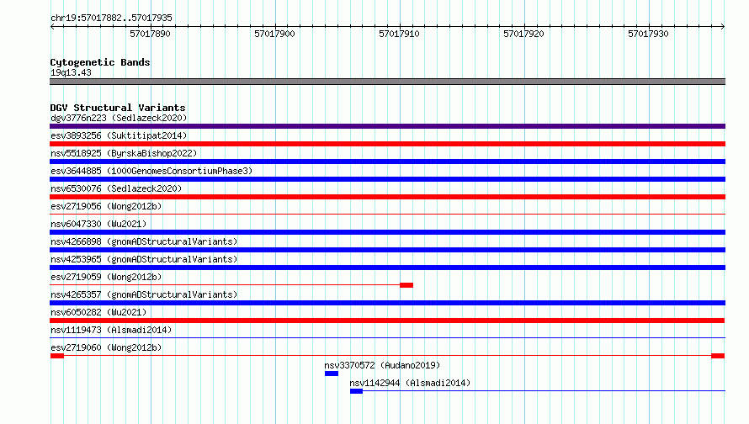Open esv2719060 (Wong2012b) label
This screenshot has height=424, width=749.
click(x=106, y=347)
